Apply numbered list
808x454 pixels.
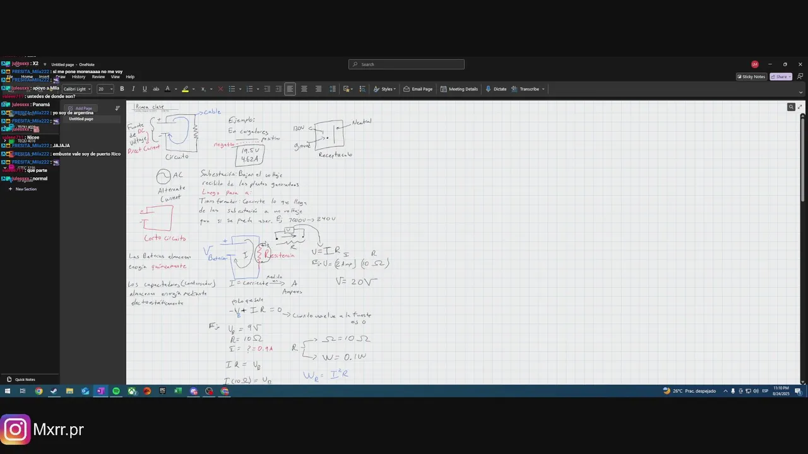[249, 89]
